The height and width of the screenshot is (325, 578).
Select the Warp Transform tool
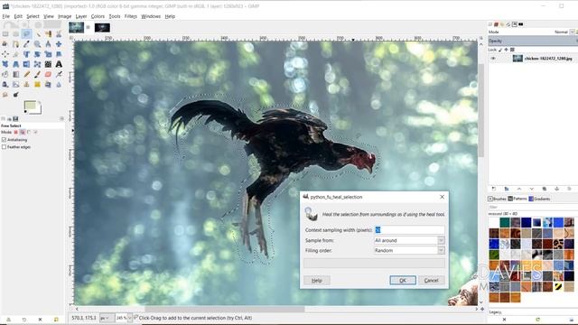(48, 64)
